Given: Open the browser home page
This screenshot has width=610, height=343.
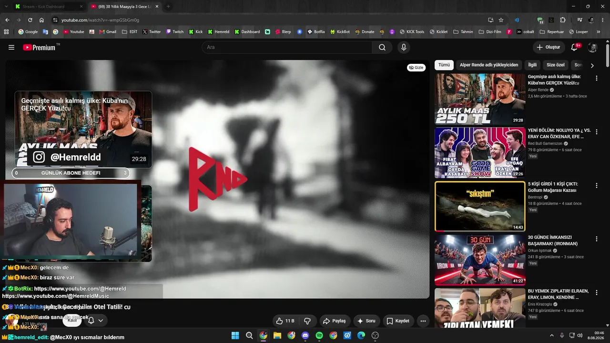Looking at the screenshot, I should coord(41,20).
